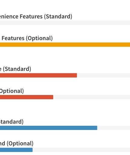The width and height of the screenshot is (130, 155).
Task: Click gray unfilled track beside longer red bar
Action: [x=103, y=75]
